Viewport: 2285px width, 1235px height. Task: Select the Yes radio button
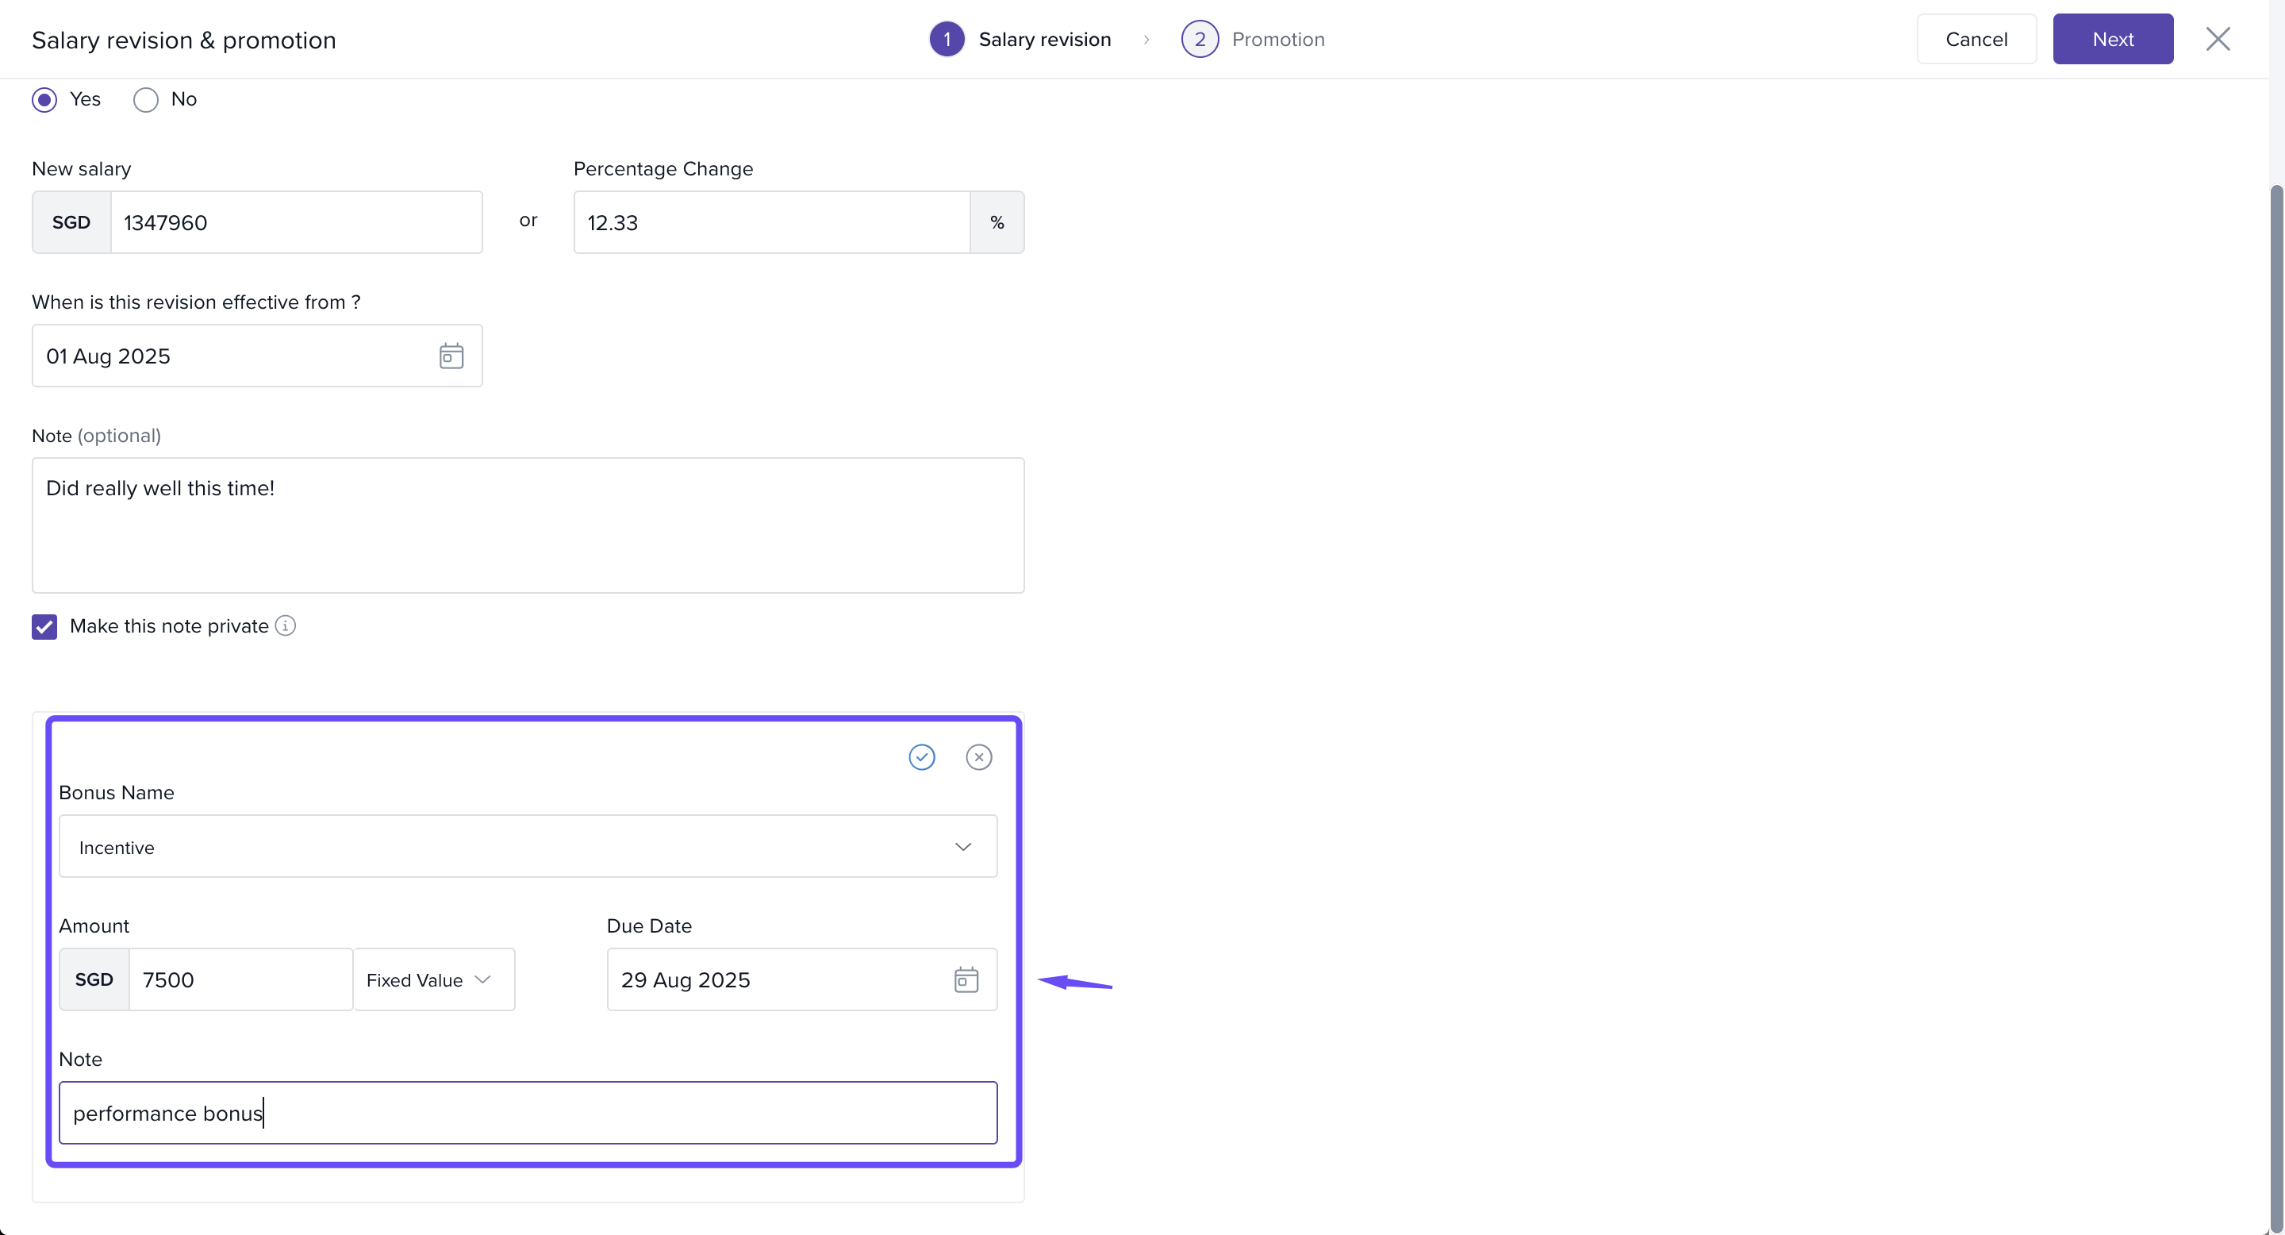(x=44, y=99)
